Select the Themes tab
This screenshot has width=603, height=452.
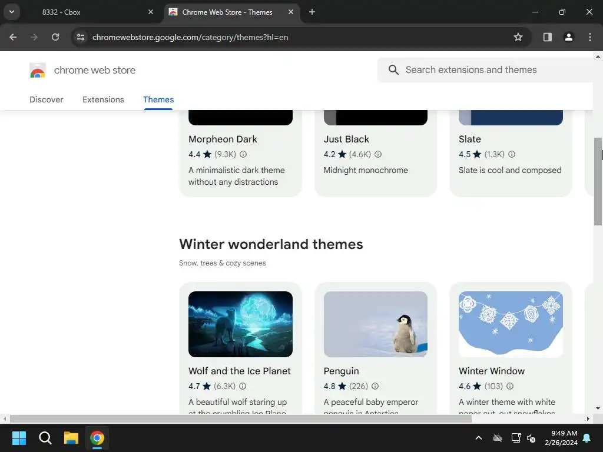(x=158, y=99)
